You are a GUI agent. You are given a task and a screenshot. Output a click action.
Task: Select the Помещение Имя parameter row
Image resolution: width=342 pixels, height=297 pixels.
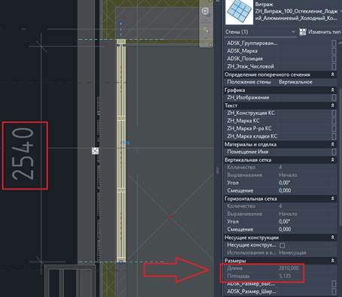[280, 152]
